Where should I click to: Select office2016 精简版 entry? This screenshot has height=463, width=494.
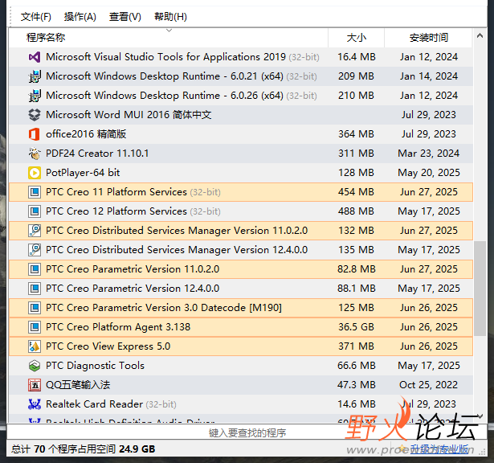241,134
